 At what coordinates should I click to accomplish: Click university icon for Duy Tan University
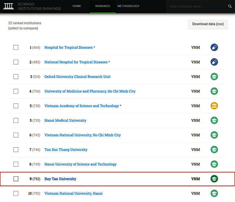[x=214, y=179]
